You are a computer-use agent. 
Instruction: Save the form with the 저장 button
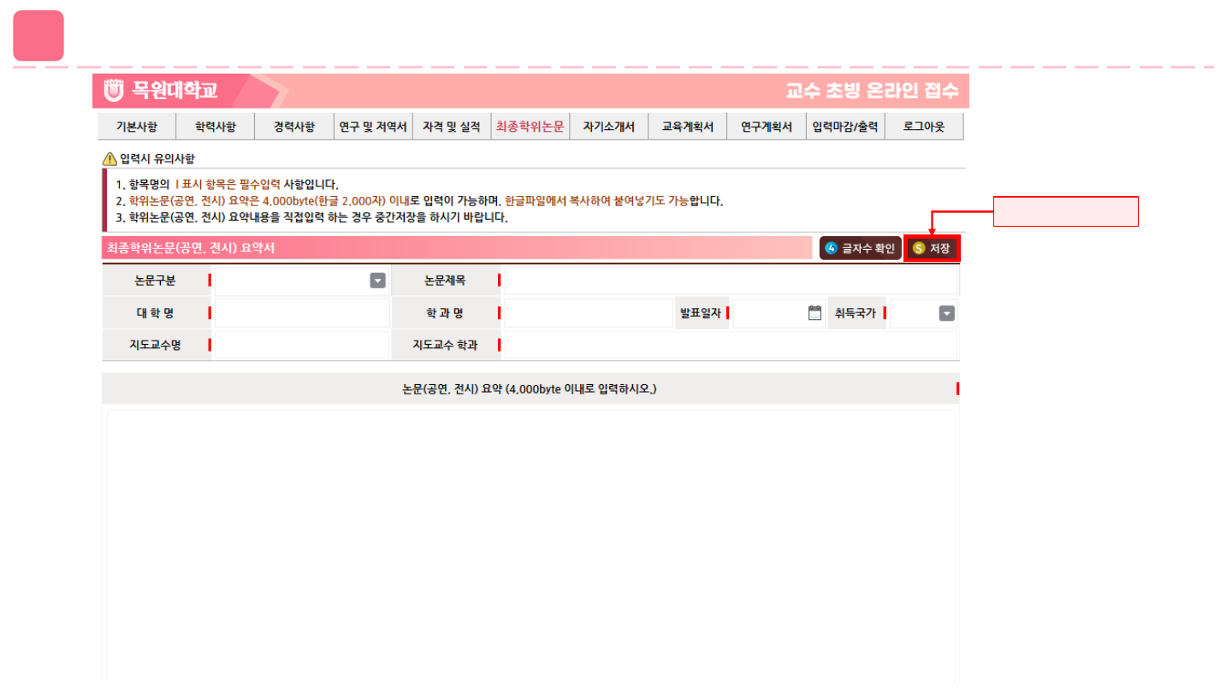(x=932, y=248)
